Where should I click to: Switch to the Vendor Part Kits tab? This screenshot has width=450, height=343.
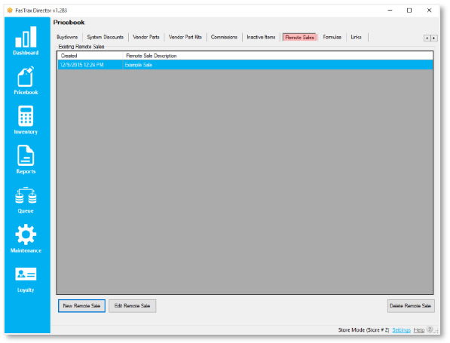click(x=185, y=37)
